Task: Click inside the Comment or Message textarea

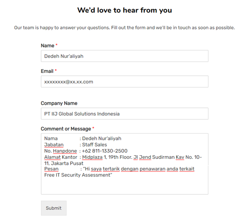Action: pyautogui.click(x=124, y=185)
